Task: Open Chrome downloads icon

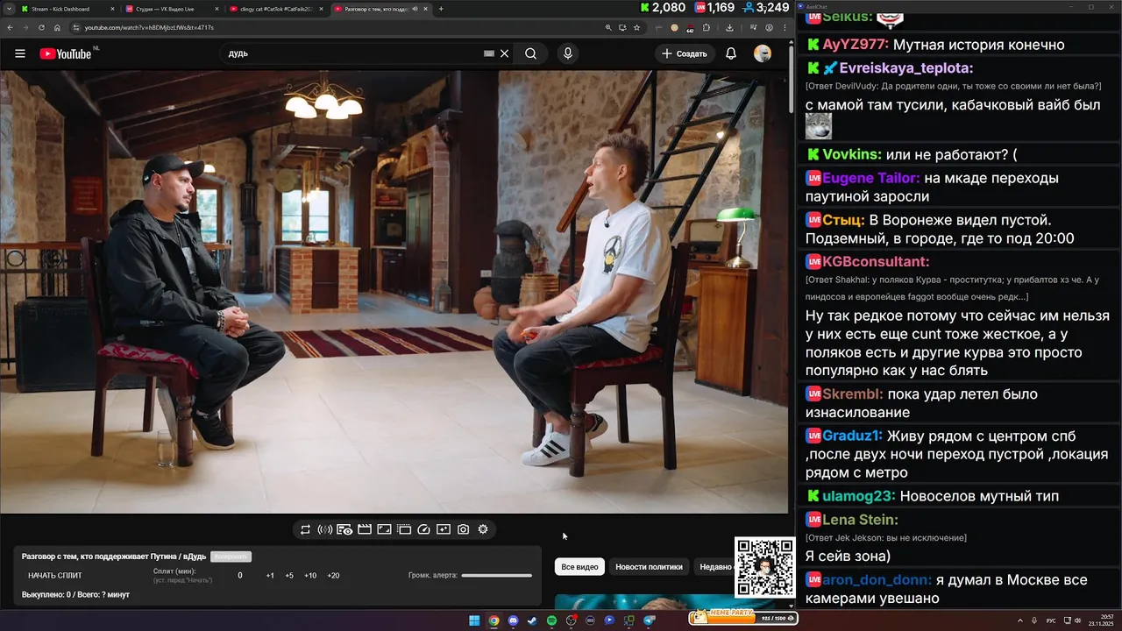Action: [729, 27]
